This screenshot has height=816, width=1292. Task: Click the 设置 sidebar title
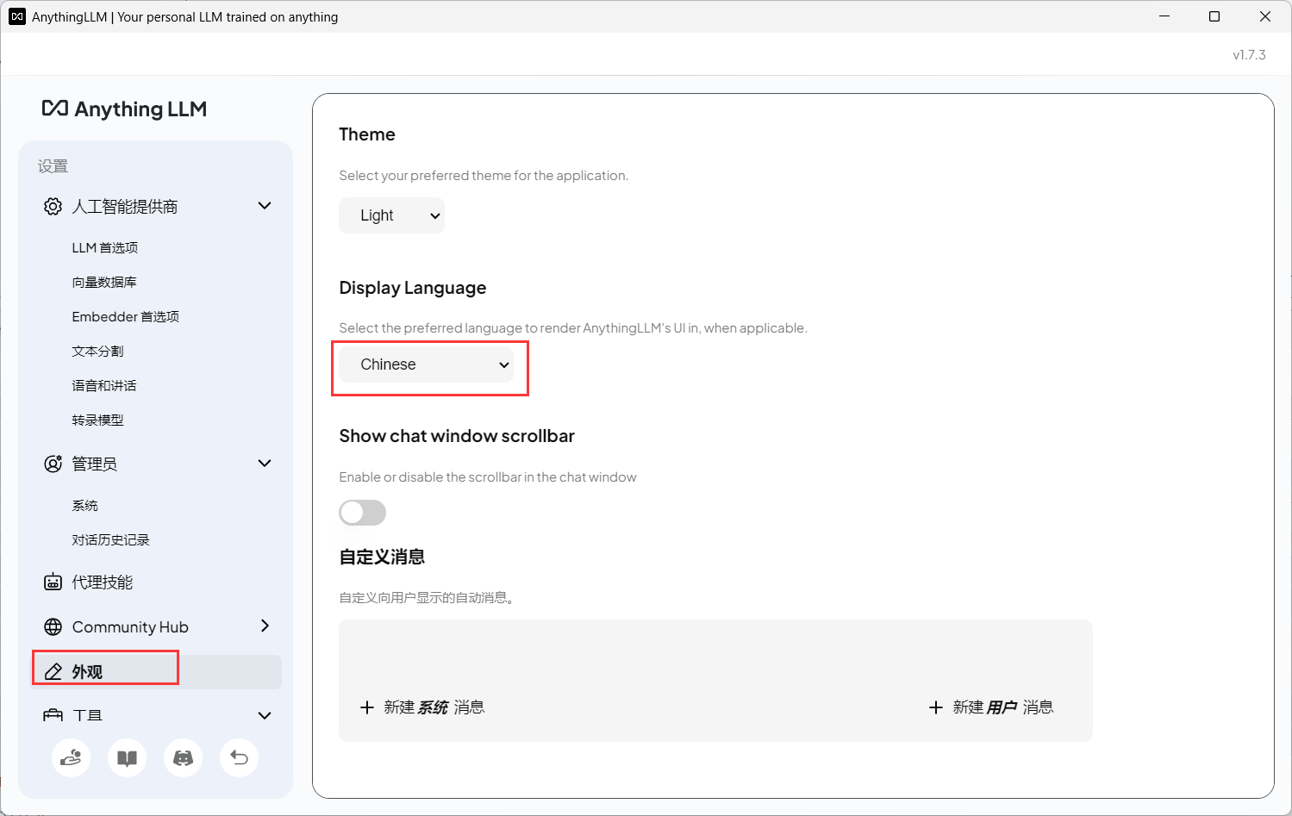[x=53, y=166]
